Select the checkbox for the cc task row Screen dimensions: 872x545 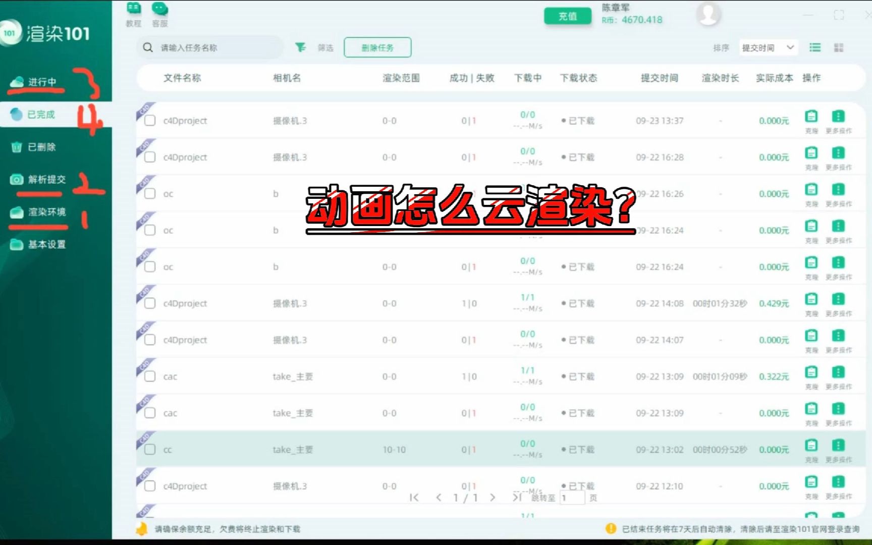(x=149, y=449)
